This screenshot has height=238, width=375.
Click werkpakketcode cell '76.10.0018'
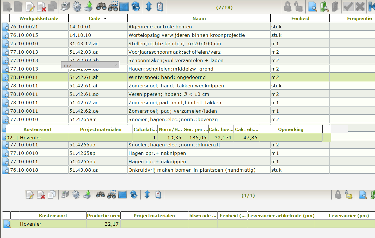tap(39, 170)
